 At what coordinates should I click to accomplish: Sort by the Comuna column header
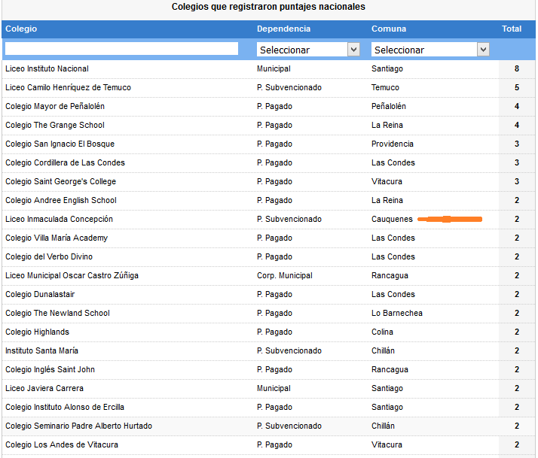pyautogui.click(x=388, y=29)
